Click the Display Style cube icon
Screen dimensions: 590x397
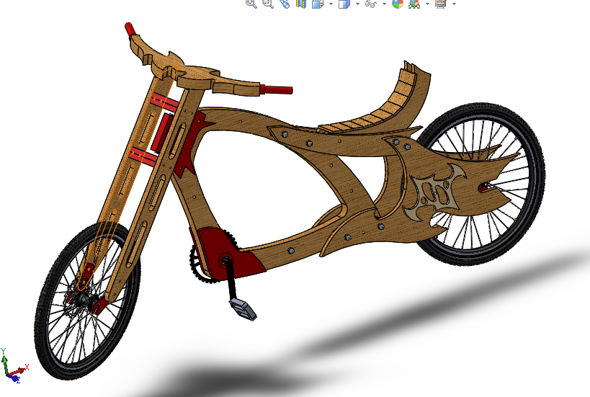[x=344, y=4]
